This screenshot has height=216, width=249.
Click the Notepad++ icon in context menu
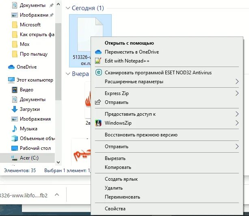(98, 61)
